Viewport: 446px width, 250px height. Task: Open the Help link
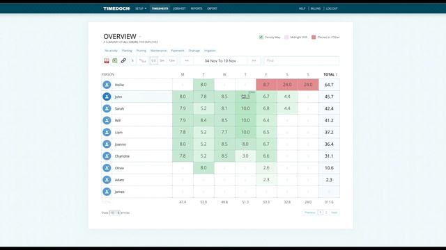pyautogui.click(x=302, y=8)
